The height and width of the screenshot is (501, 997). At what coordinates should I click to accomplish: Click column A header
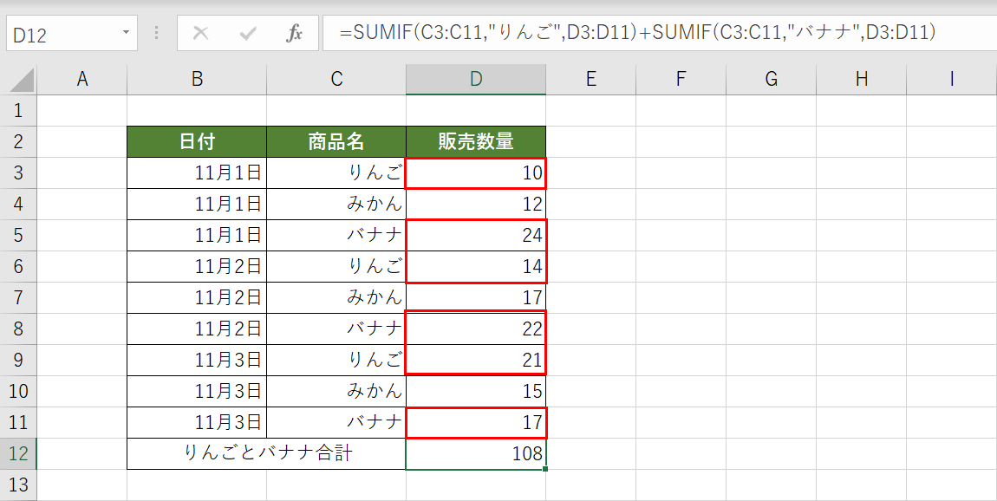click(82, 78)
